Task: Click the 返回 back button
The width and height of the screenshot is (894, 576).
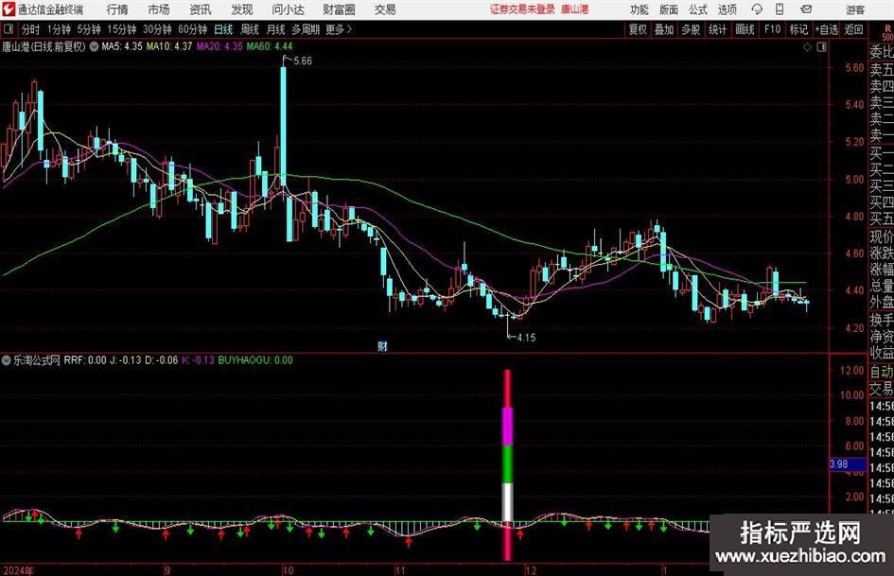Action: pos(853,29)
